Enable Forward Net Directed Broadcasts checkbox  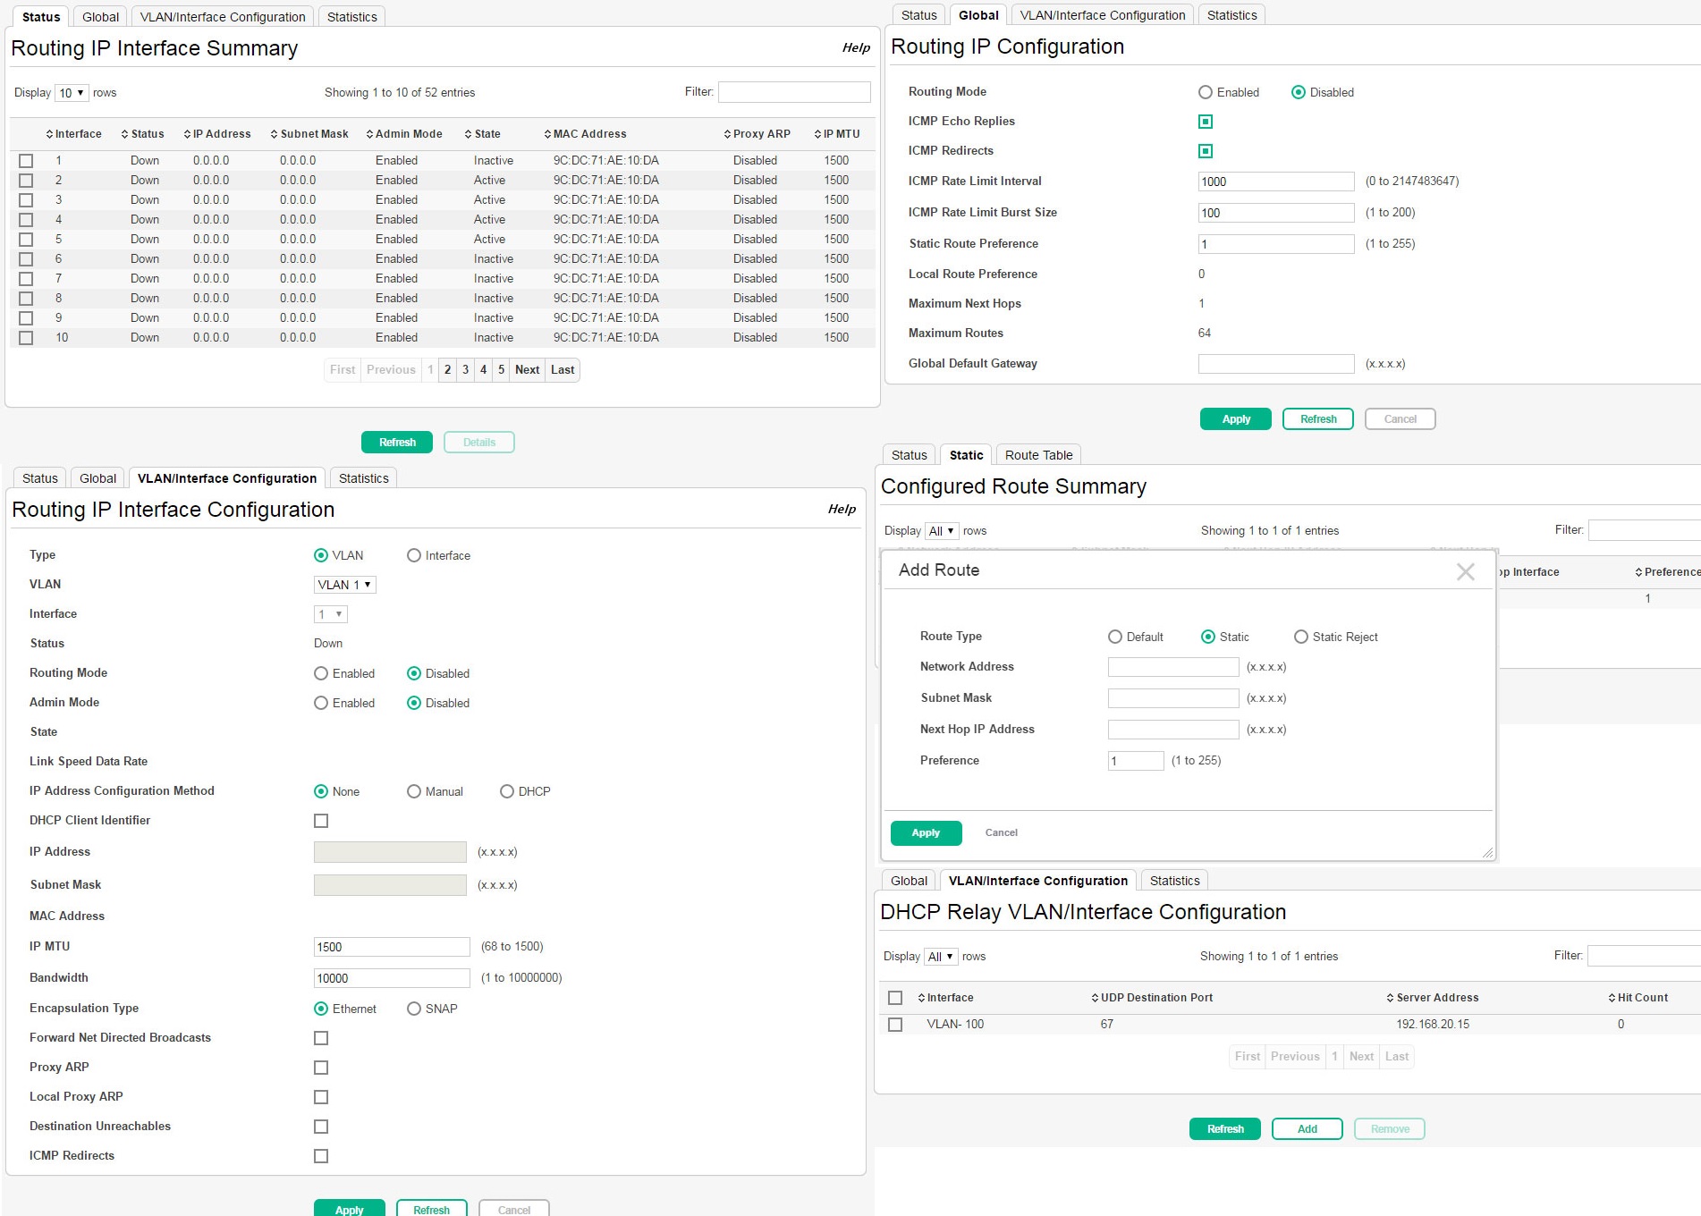point(321,1038)
